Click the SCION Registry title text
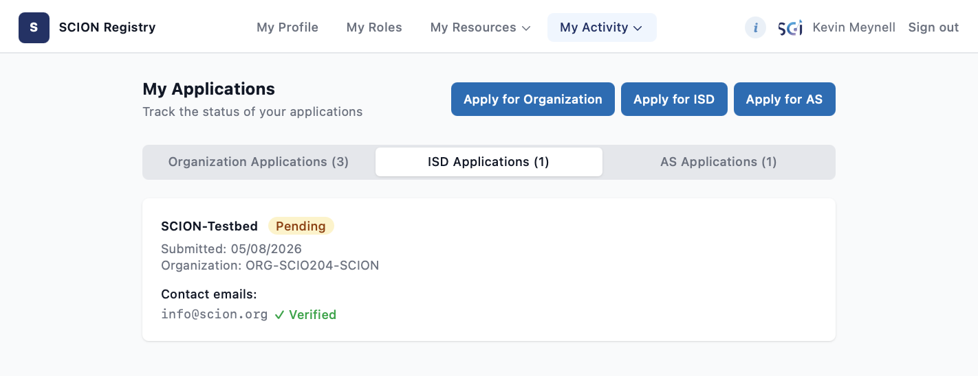Image resolution: width=978 pixels, height=376 pixels. pos(107,27)
